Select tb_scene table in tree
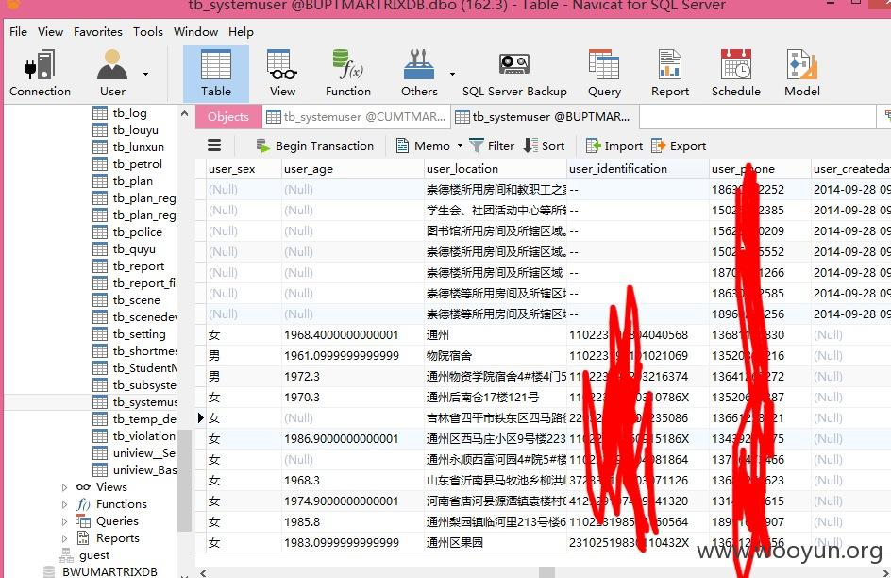The image size is (891, 578). pyautogui.click(x=136, y=300)
